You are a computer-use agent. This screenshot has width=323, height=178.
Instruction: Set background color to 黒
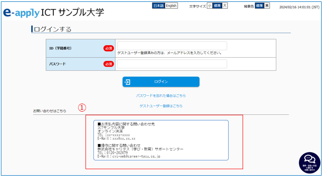(267, 6)
